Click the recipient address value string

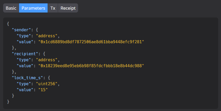(91, 66)
